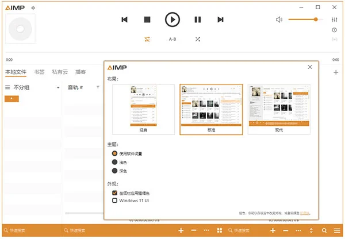Close the AIMP layout dialog
This screenshot has height=239, width=345.
(x=310, y=67)
